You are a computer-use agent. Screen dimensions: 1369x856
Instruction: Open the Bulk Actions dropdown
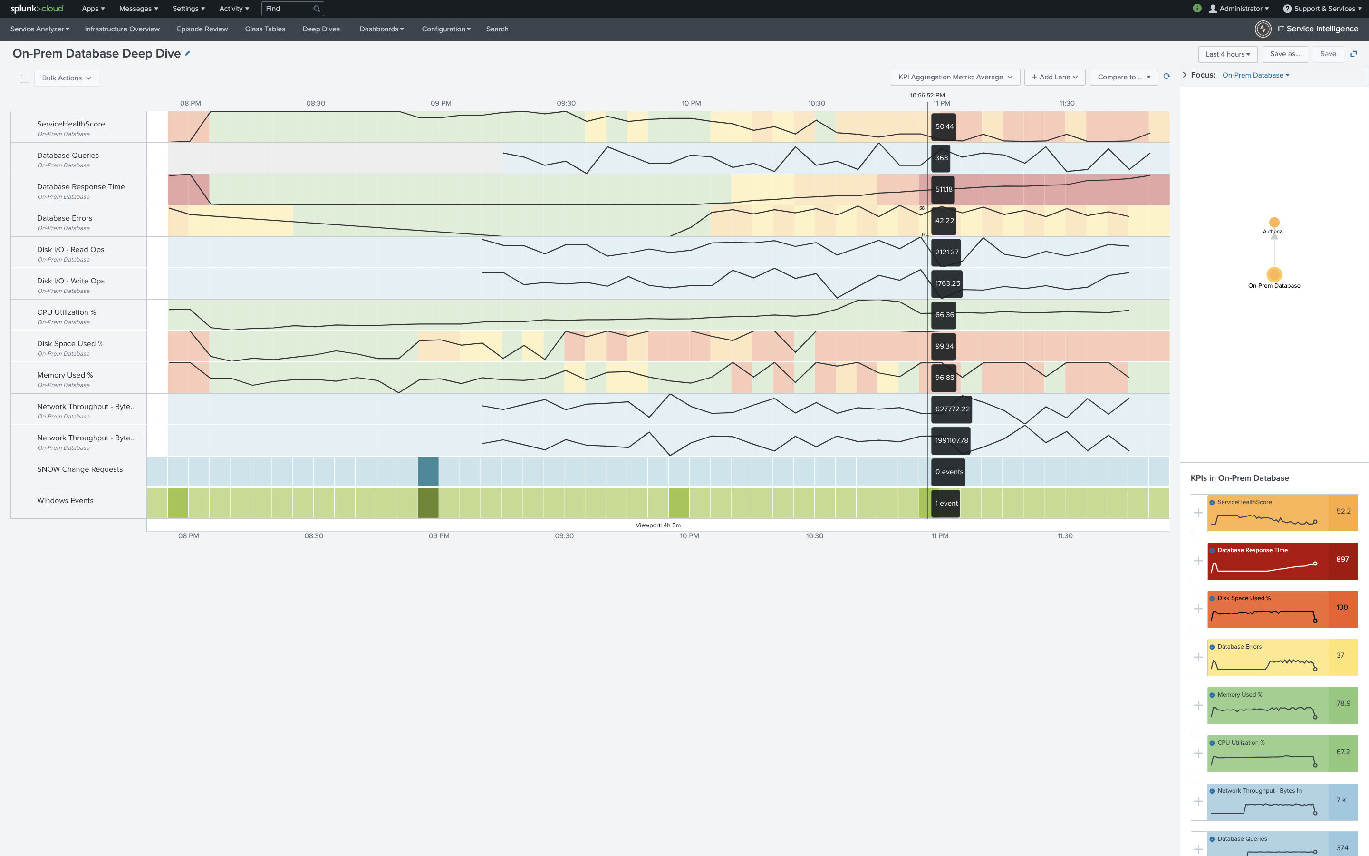tap(67, 78)
